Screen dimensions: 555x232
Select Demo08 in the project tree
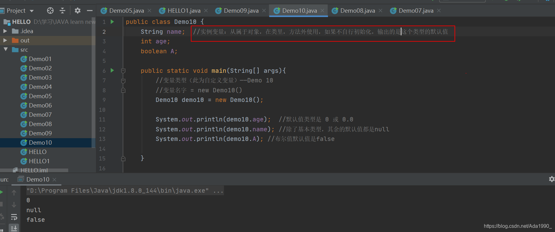pos(40,124)
